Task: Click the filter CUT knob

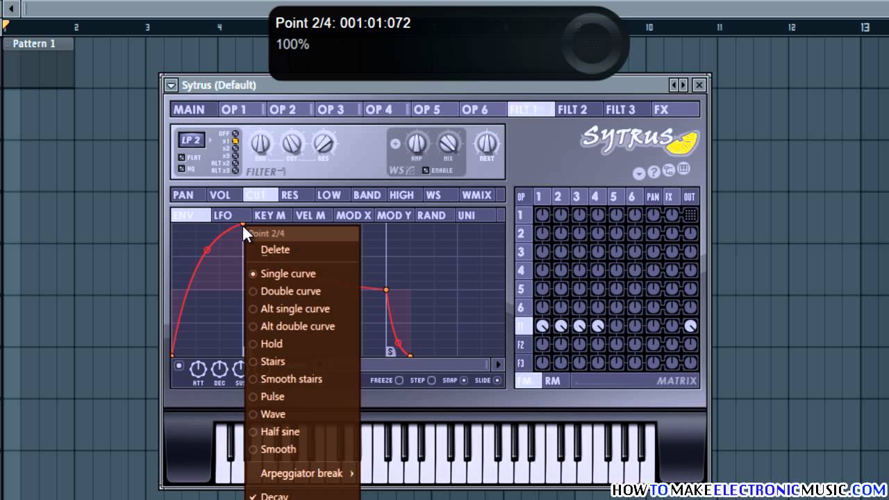Action: [292, 144]
